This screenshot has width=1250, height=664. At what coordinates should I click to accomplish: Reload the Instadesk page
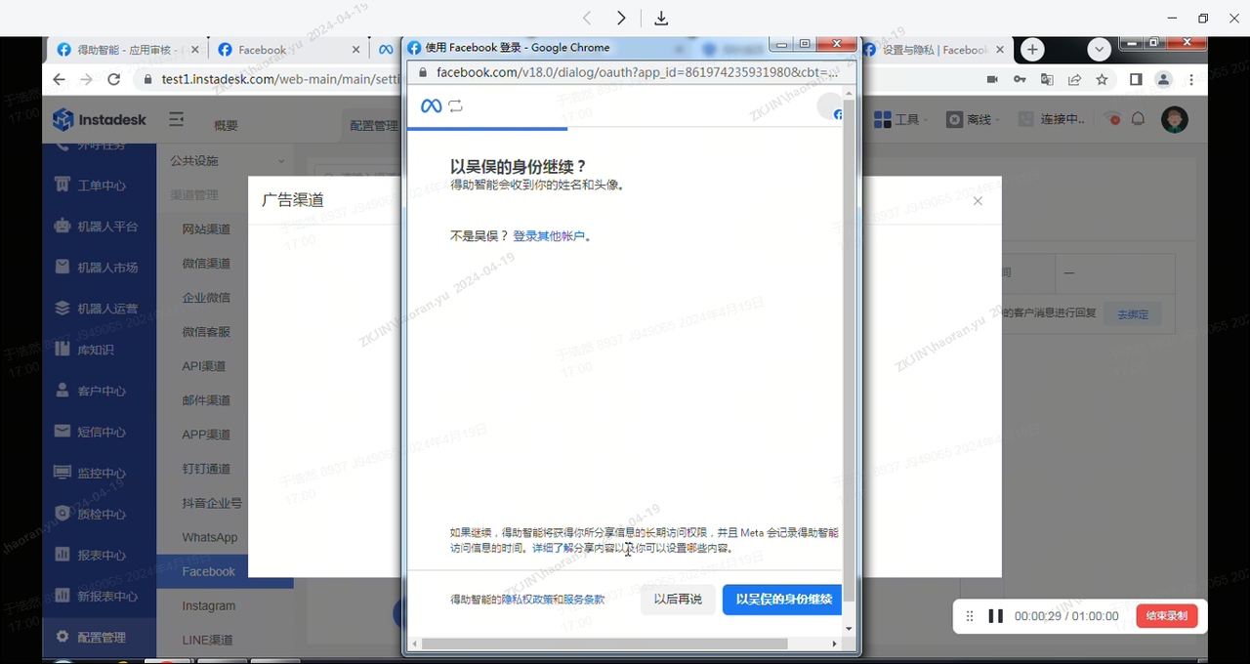pos(114,79)
